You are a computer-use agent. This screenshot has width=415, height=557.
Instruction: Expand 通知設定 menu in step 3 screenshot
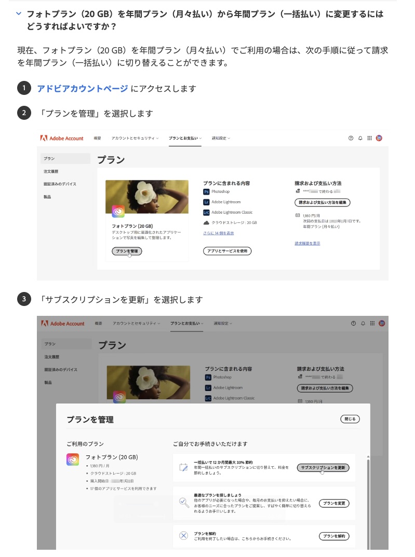pyautogui.click(x=223, y=324)
